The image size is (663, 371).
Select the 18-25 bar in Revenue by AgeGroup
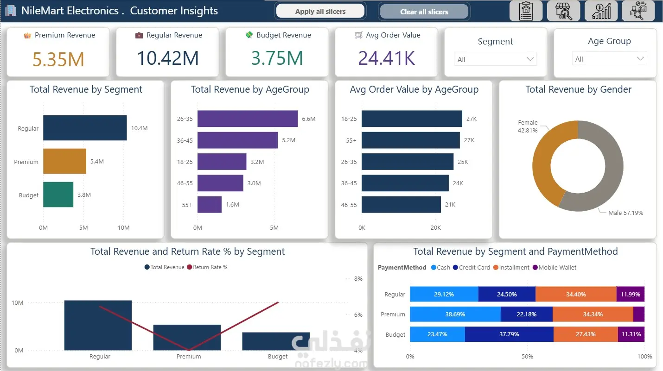click(x=222, y=162)
